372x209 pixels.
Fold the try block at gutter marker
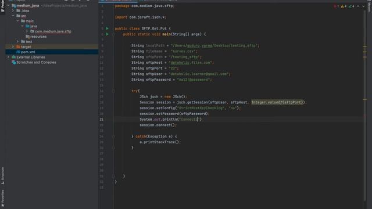[x=113, y=91]
